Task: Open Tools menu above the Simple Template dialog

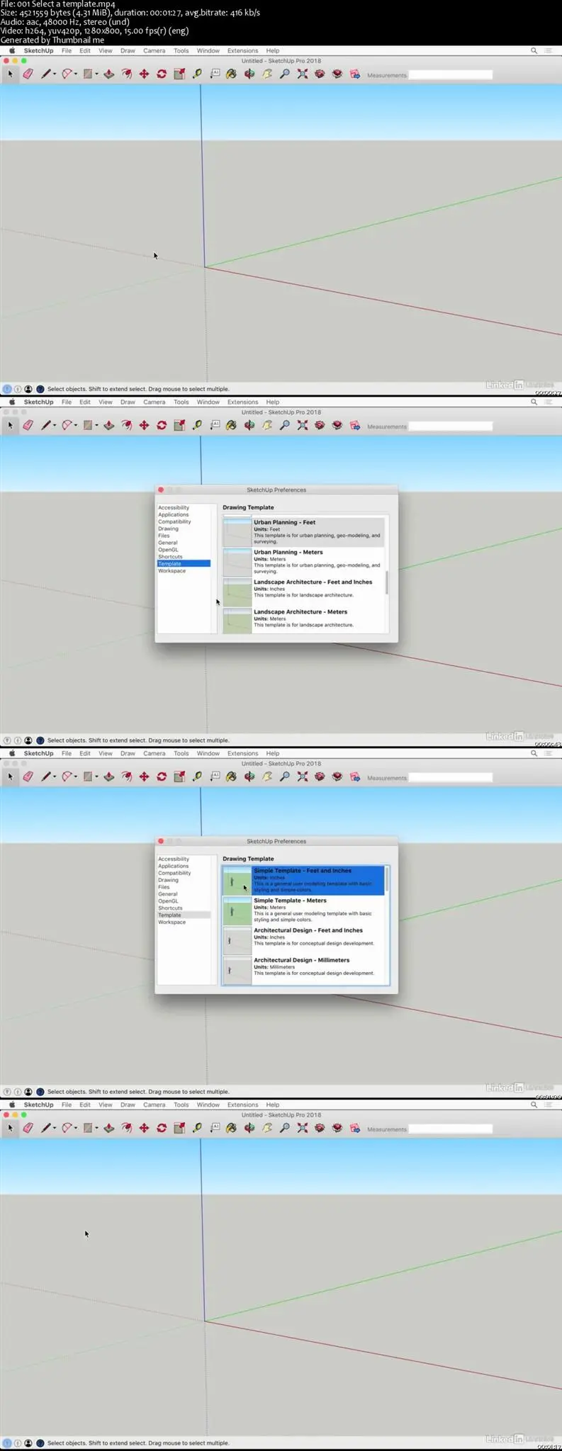Action: tap(181, 753)
